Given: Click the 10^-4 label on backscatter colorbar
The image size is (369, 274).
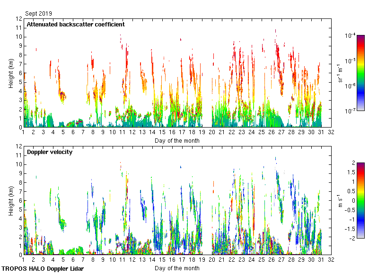Looking at the screenshot, I should tap(351, 35).
